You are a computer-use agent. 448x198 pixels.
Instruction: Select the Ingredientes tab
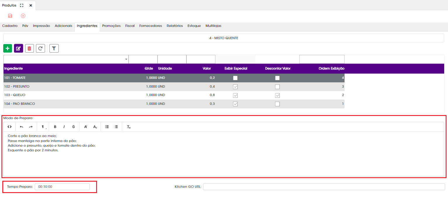[87, 26]
